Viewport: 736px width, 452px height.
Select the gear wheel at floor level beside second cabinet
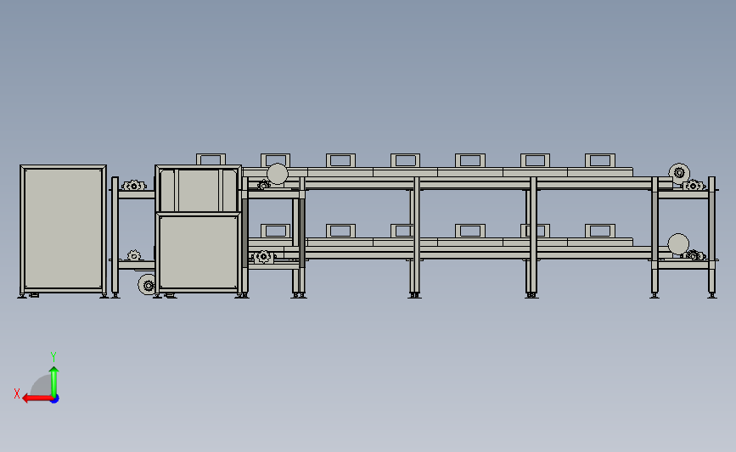pos(148,285)
